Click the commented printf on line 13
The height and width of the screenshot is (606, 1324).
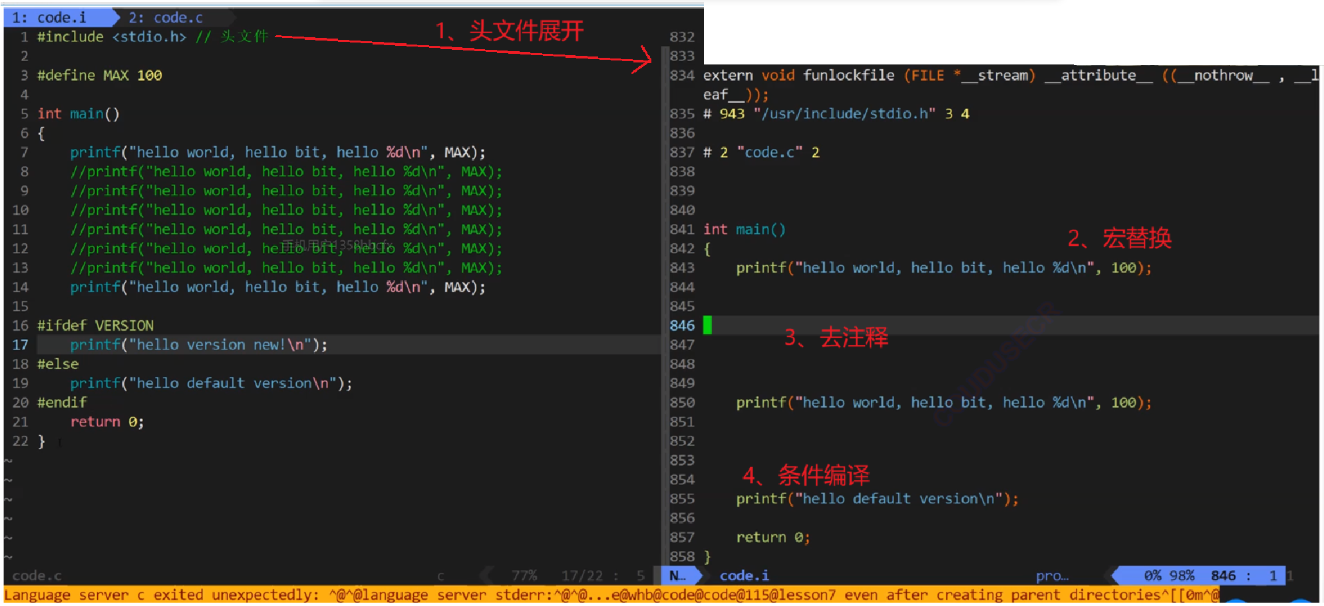coord(287,268)
